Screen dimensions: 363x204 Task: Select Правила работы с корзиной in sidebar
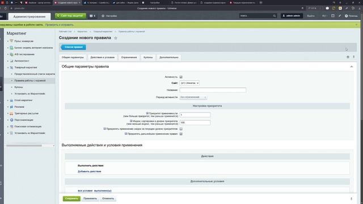click(x=29, y=80)
